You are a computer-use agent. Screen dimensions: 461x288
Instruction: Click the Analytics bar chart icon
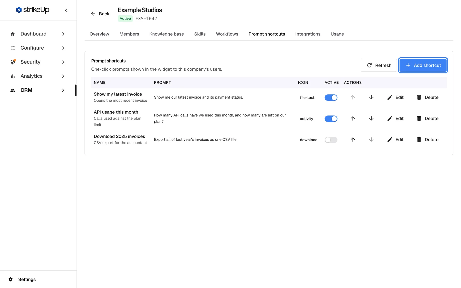[13, 76]
